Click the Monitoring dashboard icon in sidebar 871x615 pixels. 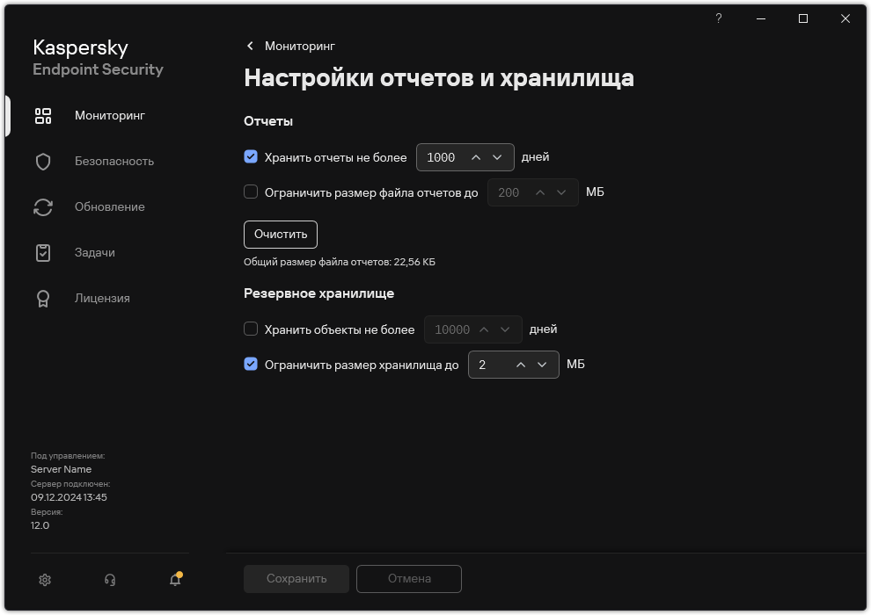click(43, 116)
